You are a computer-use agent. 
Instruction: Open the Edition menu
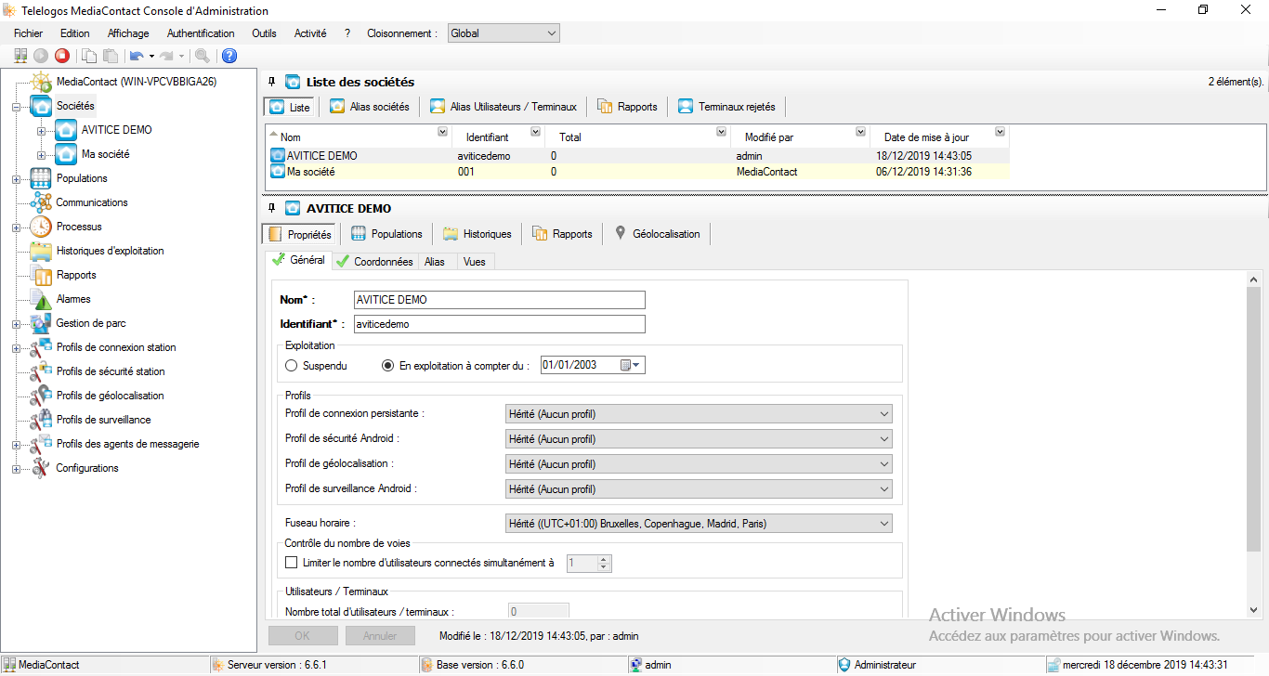pos(75,33)
